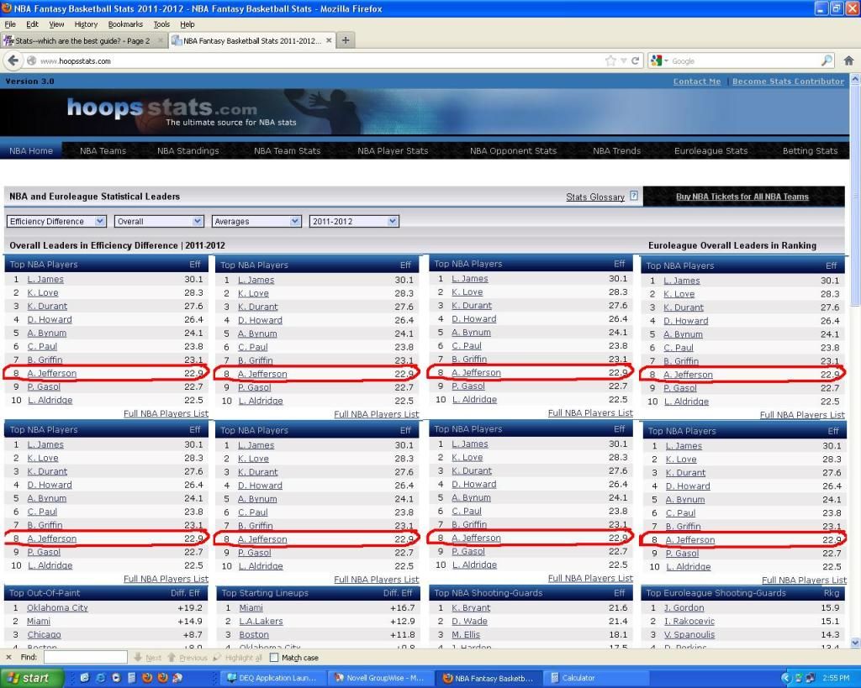The height and width of the screenshot is (688, 861).
Task: Go to the NBA Home navigation tab
Action: 31,150
